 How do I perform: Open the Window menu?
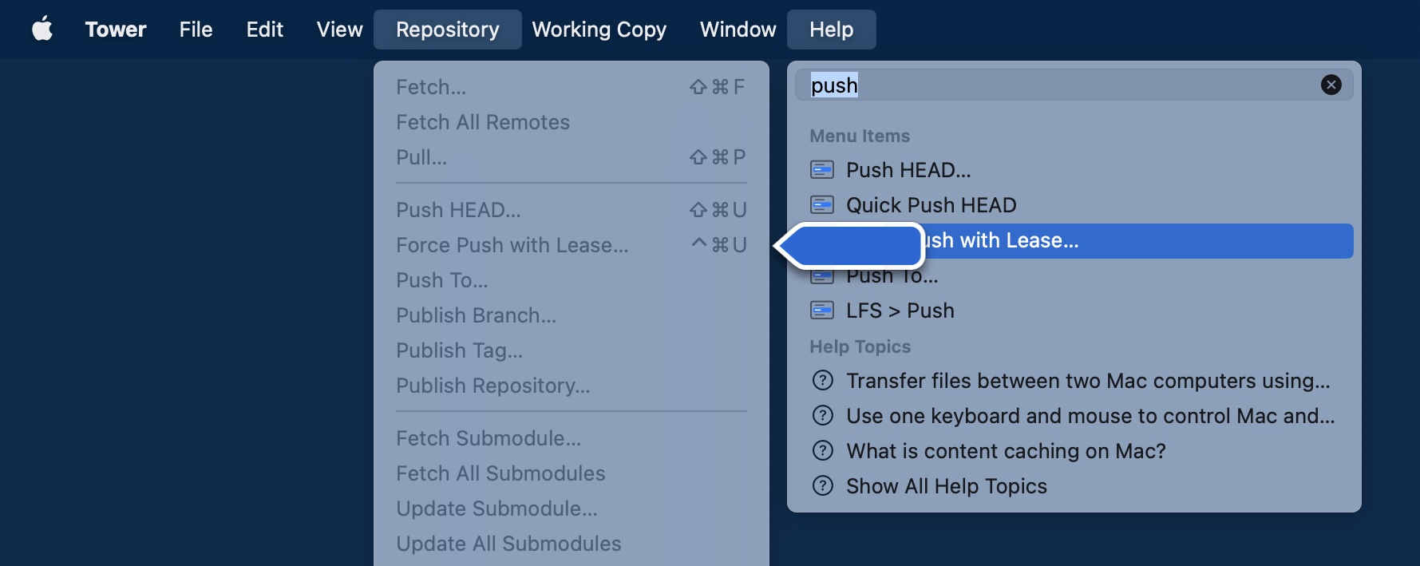click(738, 30)
